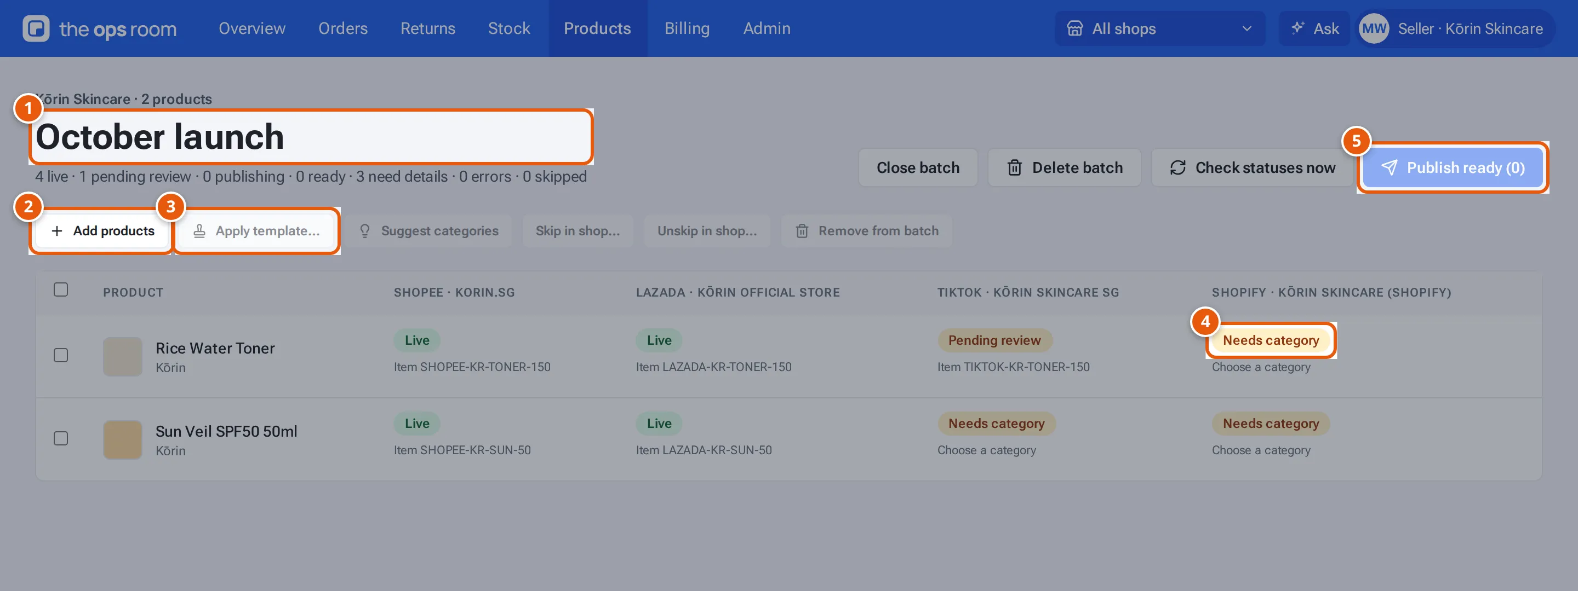Screen dimensions: 1578x591
Task: Open the Stock tab
Action: pyautogui.click(x=509, y=28)
